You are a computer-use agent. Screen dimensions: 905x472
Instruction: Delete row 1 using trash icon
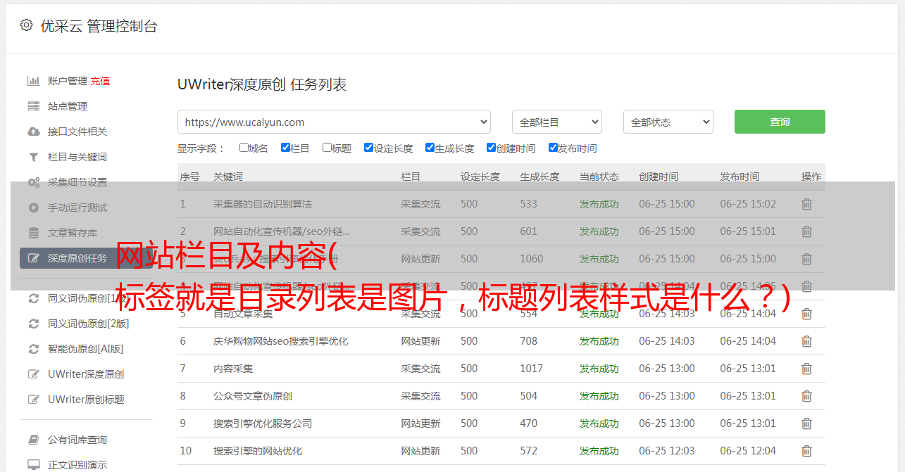point(806,204)
